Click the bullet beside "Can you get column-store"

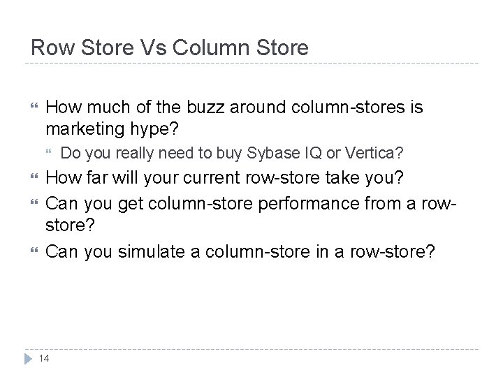pyautogui.click(x=29, y=203)
